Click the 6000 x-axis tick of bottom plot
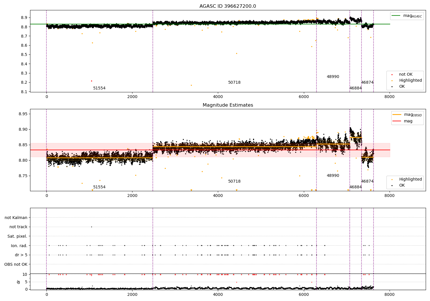430x301 pixels. click(x=304, y=294)
